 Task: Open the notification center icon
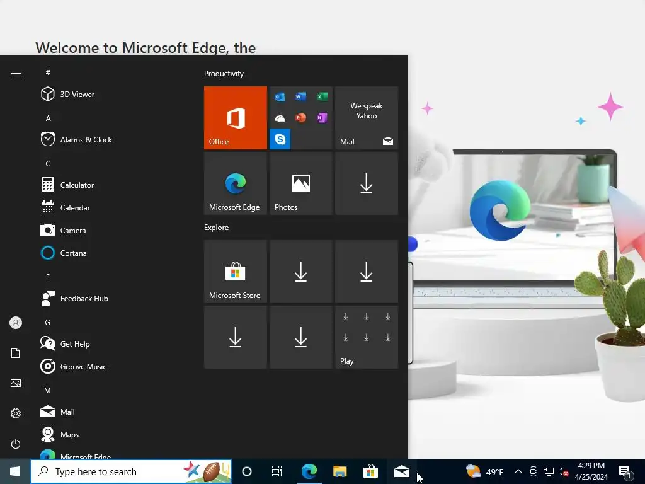[x=625, y=471]
